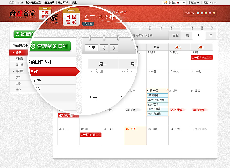Image resolution: width=230 pixels, height=168 pixels.
Task: Choose the green skin swatch
Action: [206, 13]
